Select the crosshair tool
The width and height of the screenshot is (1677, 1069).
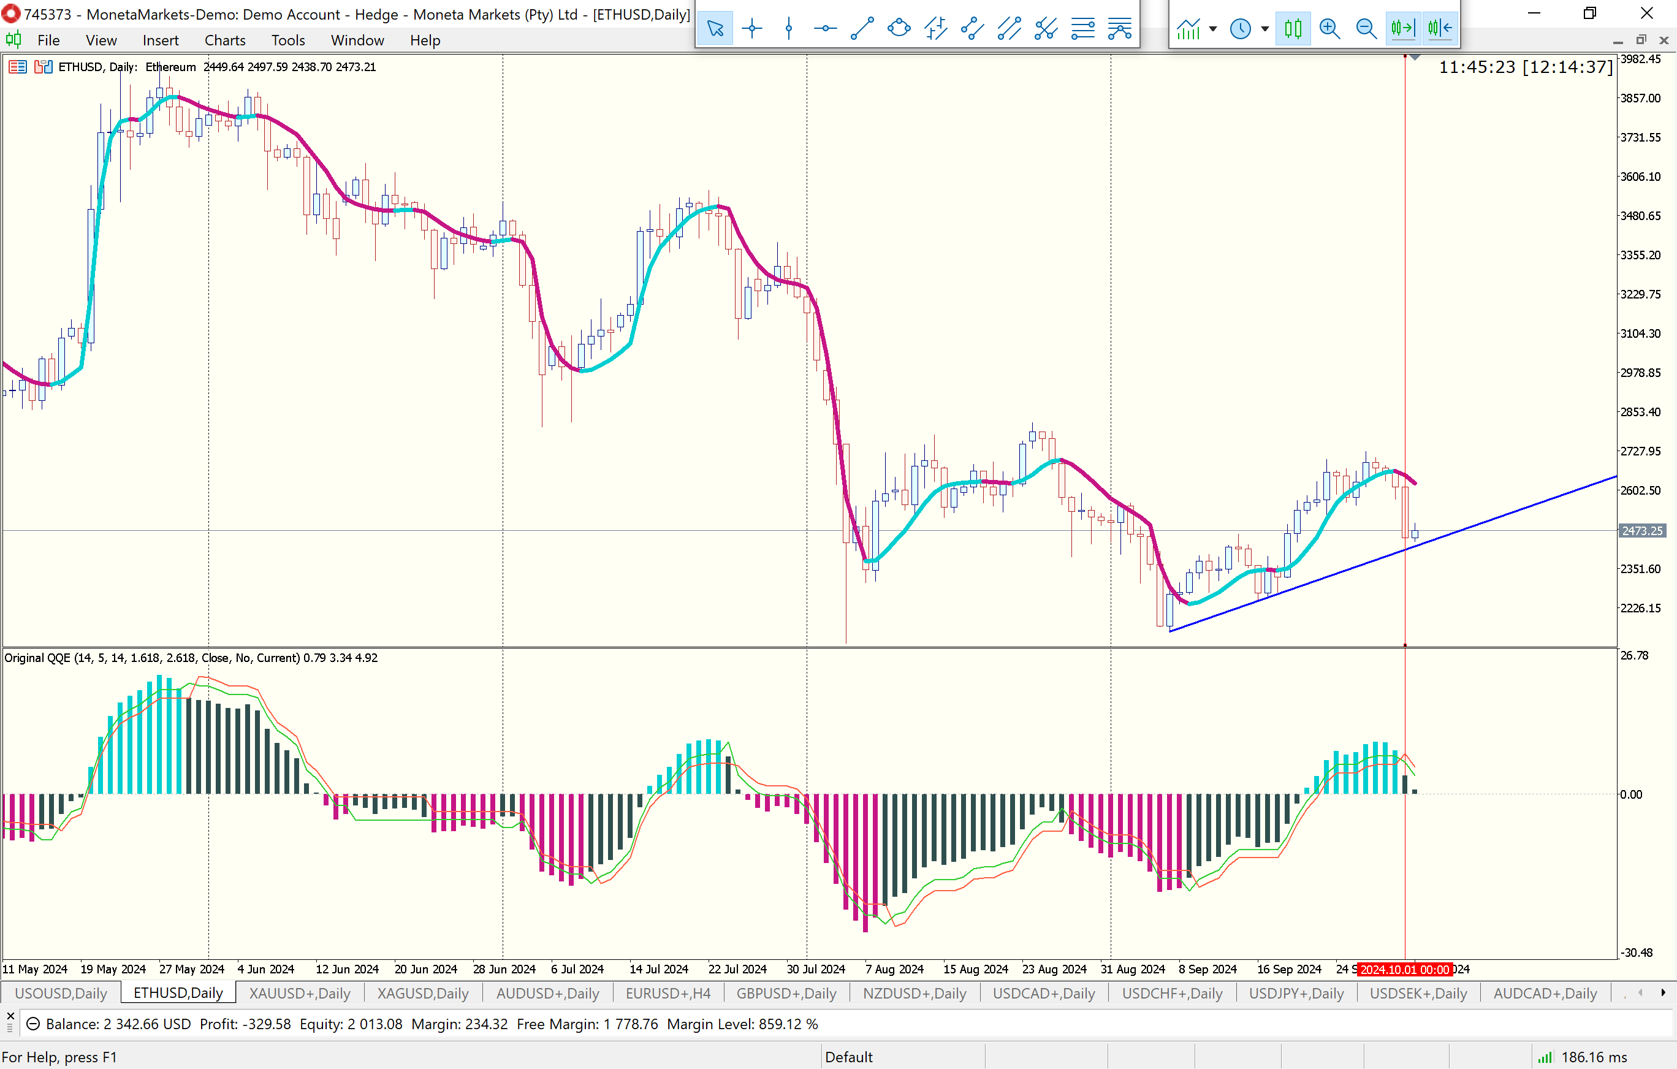coord(752,29)
